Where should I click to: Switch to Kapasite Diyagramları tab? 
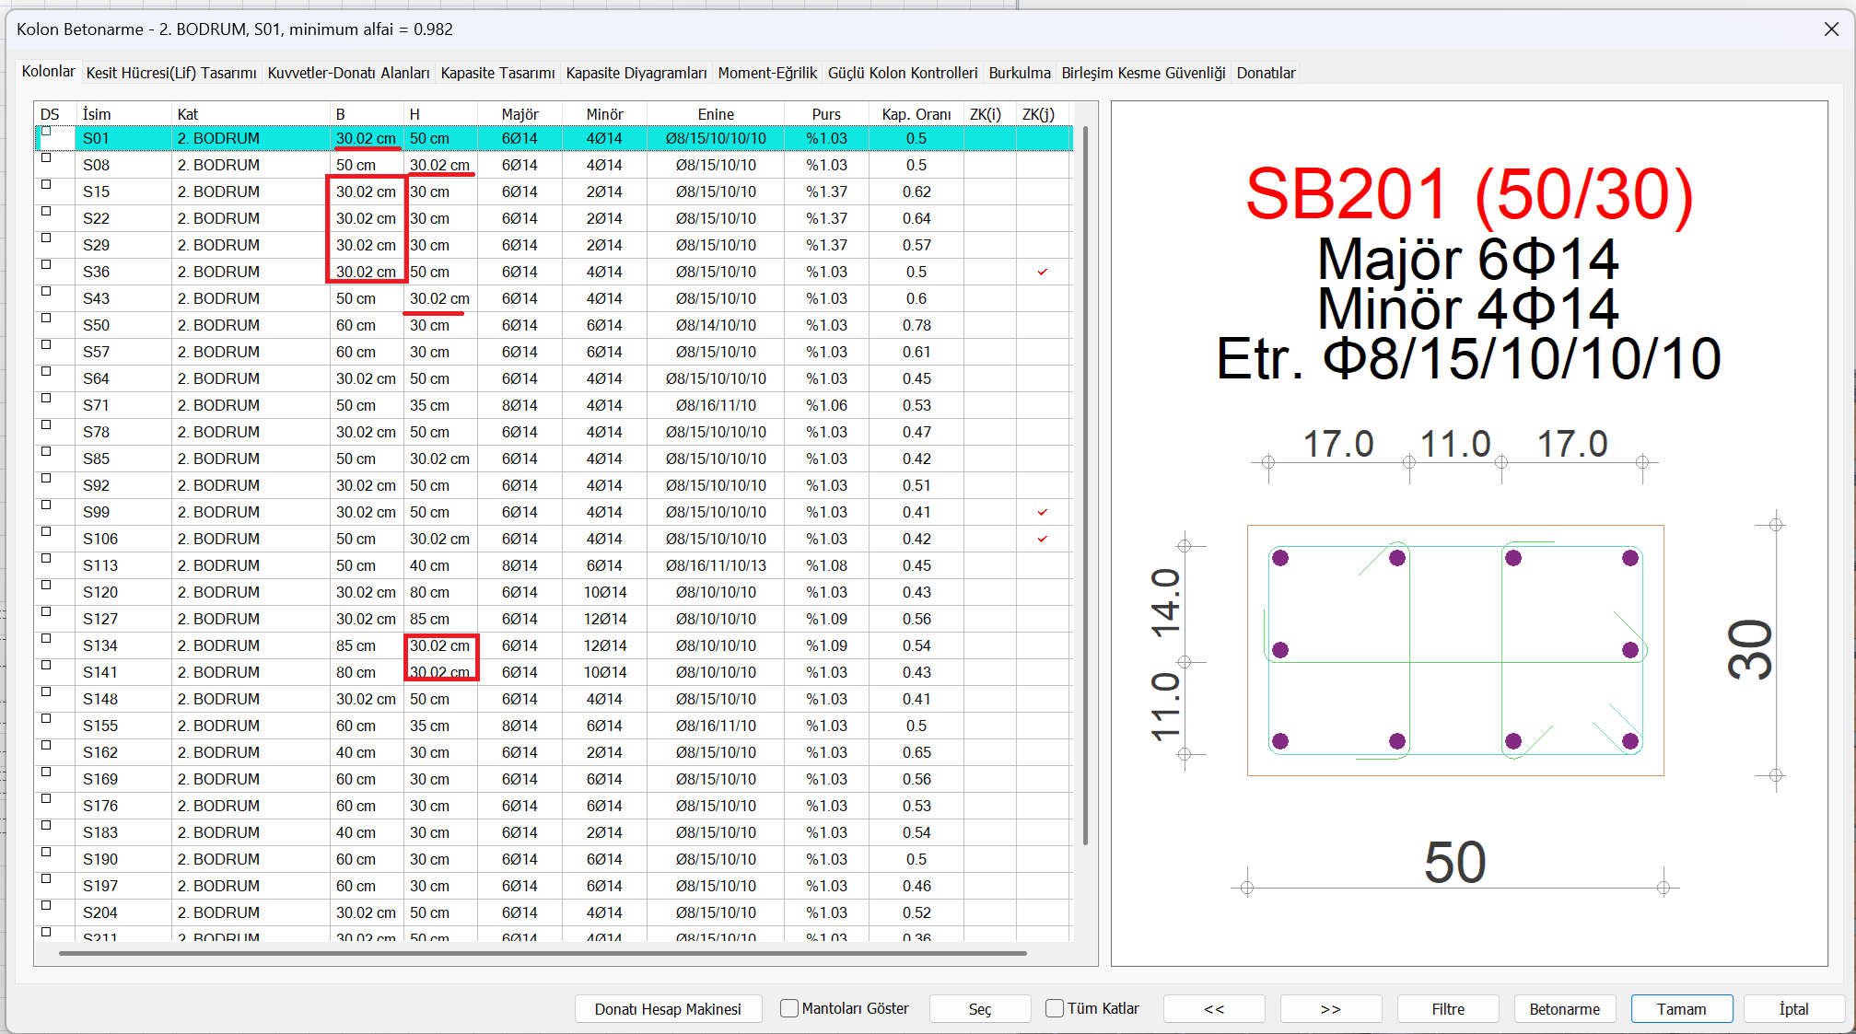pyautogui.click(x=636, y=73)
